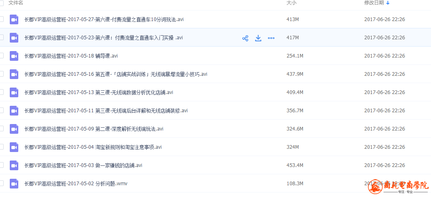Click modified date of 做一家赚钱的店铺.avi

(x=385, y=165)
